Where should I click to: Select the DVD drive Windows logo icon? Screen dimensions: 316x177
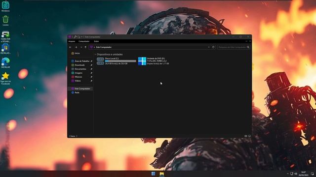[142, 61]
